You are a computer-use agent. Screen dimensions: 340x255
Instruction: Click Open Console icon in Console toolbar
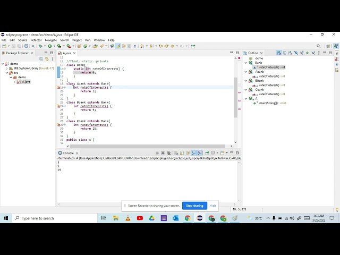tap(222, 153)
